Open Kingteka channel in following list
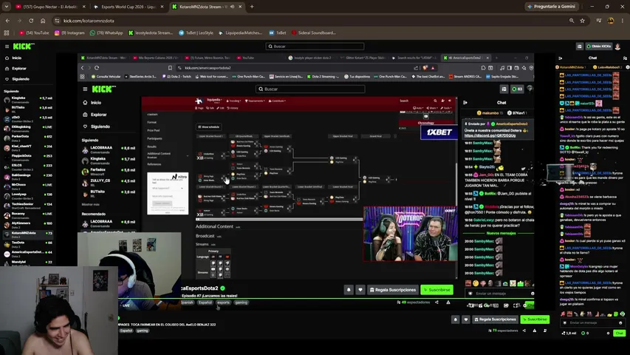Screen dimensions: 630x355 click(28, 99)
